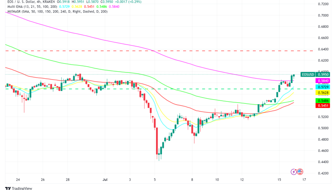334x190 pixels.
Task: Click the Jul label on time axis
Action: pyautogui.click(x=105, y=179)
